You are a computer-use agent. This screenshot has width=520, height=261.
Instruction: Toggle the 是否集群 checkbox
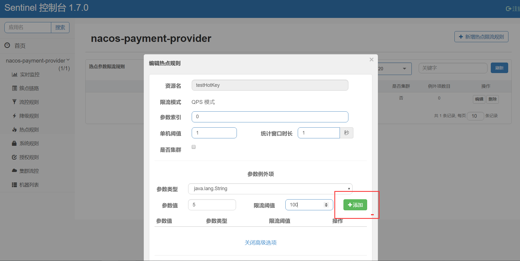click(194, 147)
